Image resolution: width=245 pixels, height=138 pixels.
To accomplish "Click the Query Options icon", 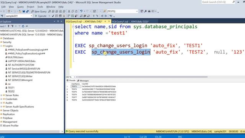I will (60, 16).
